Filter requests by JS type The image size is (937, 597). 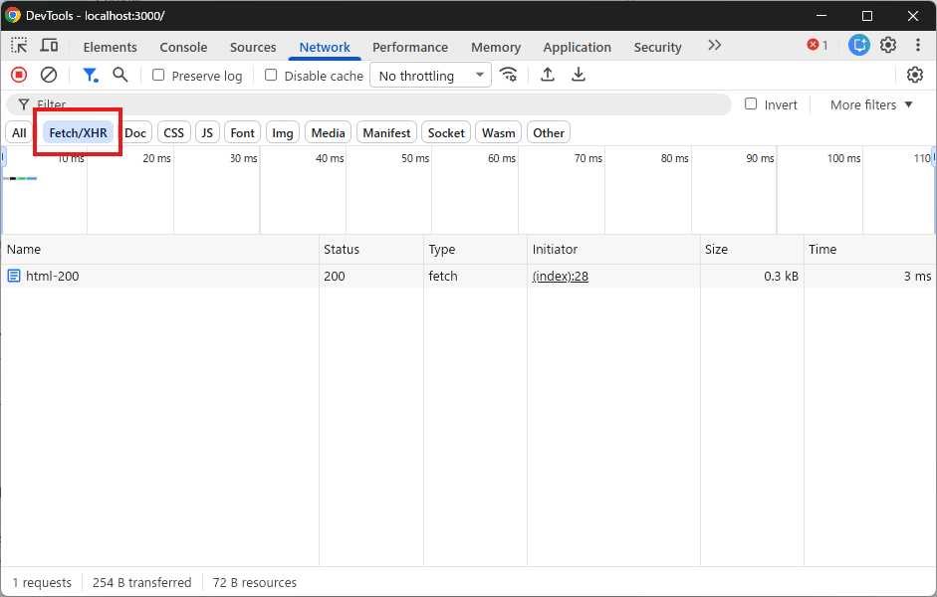pyautogui.click(x=207, y=132)
